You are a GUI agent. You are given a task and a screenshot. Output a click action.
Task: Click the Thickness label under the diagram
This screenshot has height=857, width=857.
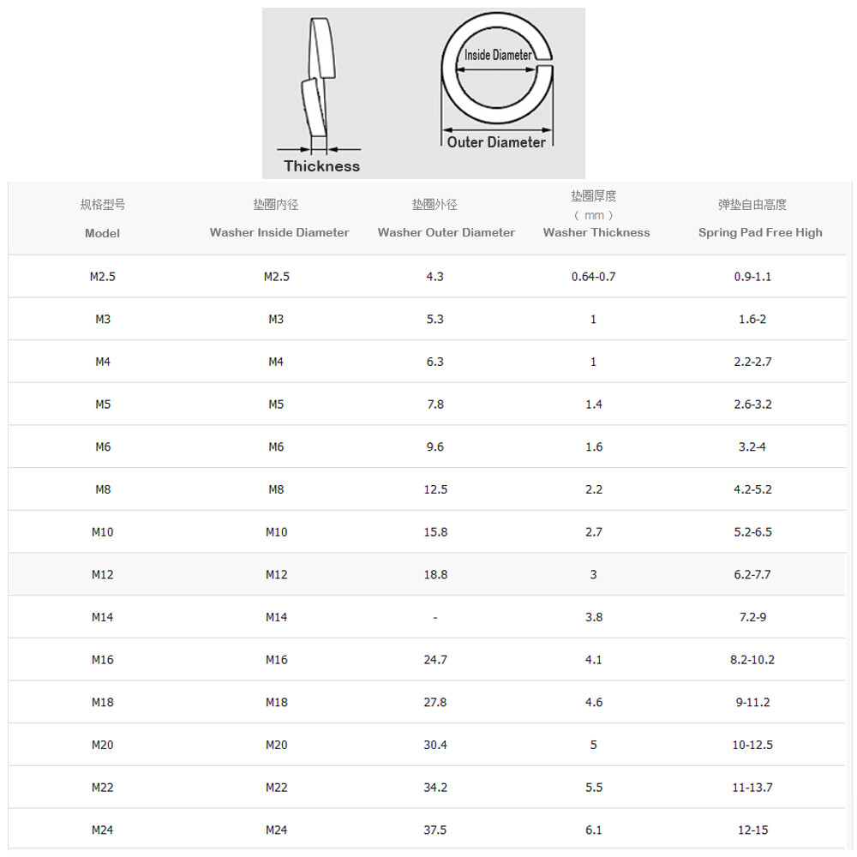coord(322,166)
